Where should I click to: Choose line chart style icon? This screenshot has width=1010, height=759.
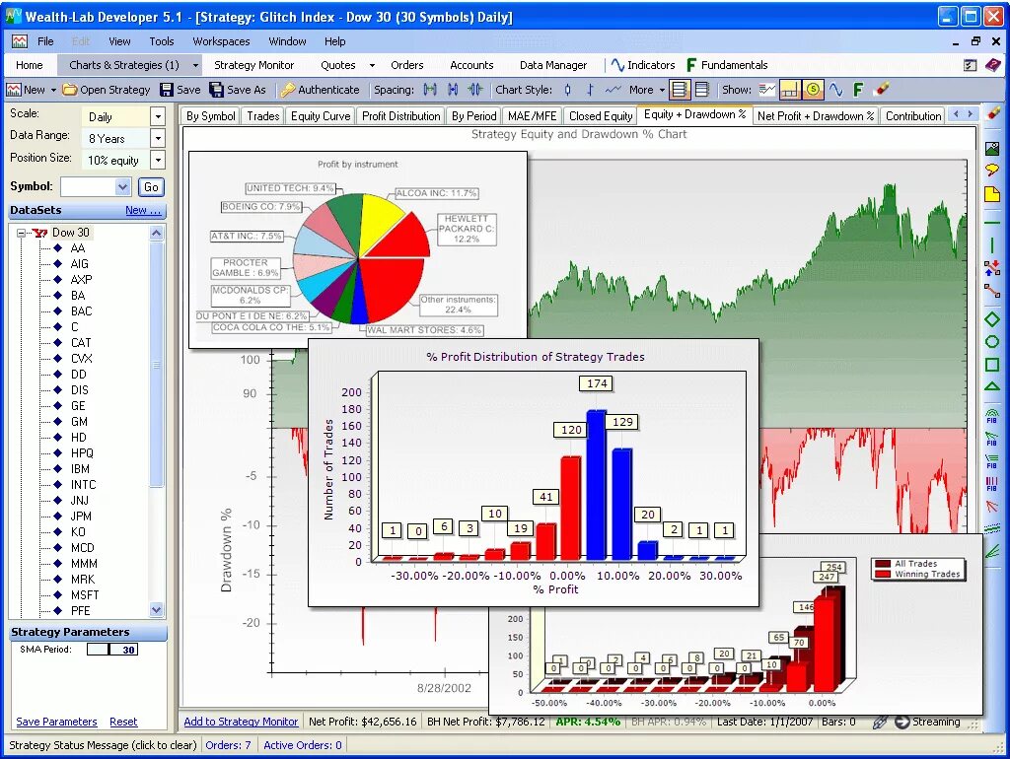coord(613,90)
